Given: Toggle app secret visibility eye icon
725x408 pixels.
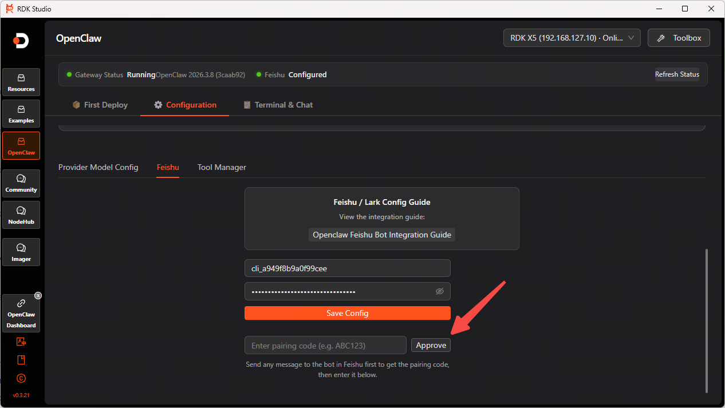Looking at the screenshot, I should 440,291.
